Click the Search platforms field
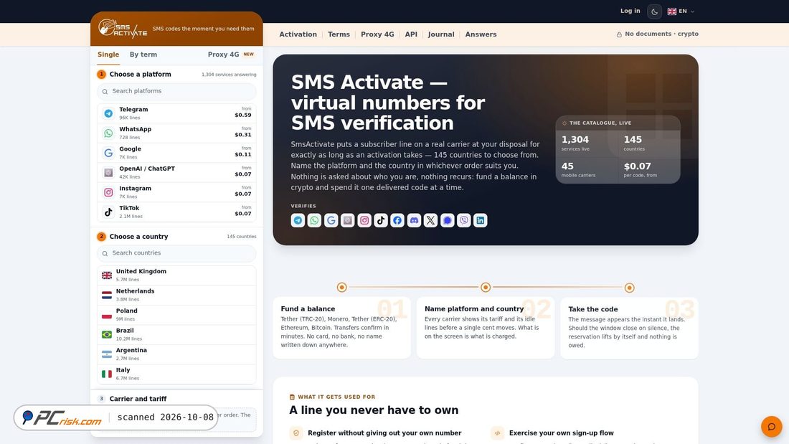Viewport: 789px width, 444px height. (176, 91)
